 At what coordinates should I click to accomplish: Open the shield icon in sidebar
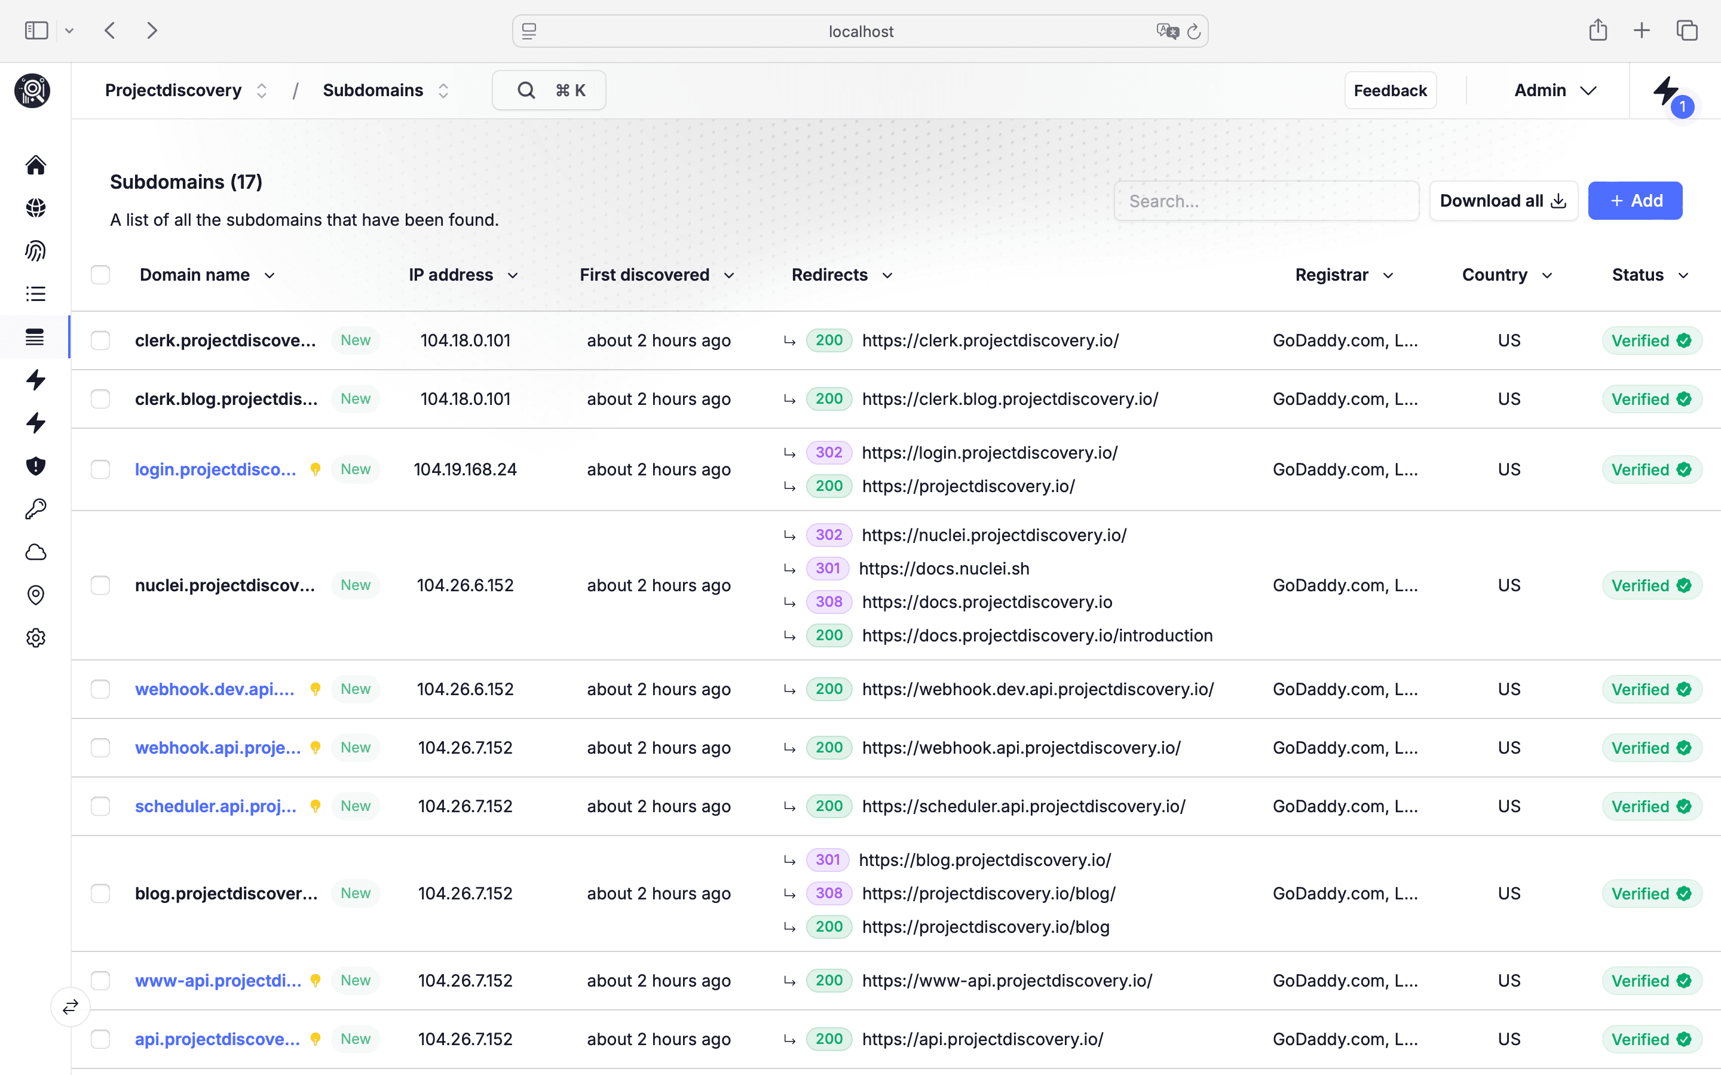[36, 466]
